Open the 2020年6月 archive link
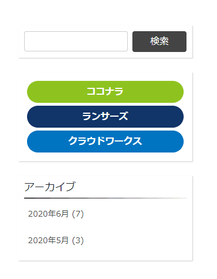Viewport: 217px width, 279px height. 48,214
